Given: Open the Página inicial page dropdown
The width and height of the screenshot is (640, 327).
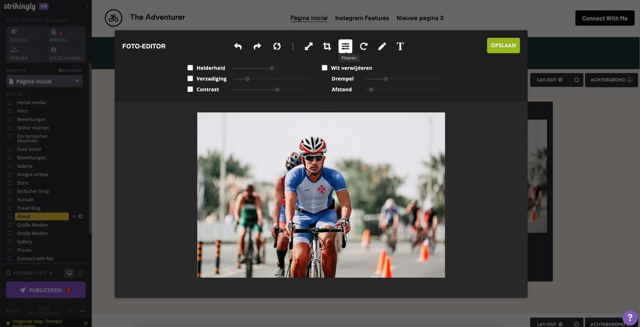Looking at the screenshot, I should tap(45, 81).
